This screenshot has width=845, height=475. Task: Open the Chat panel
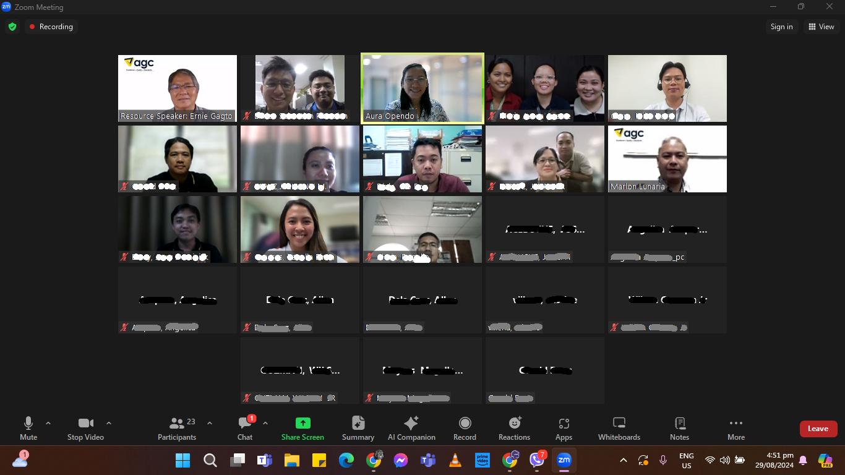click(245, 428)
